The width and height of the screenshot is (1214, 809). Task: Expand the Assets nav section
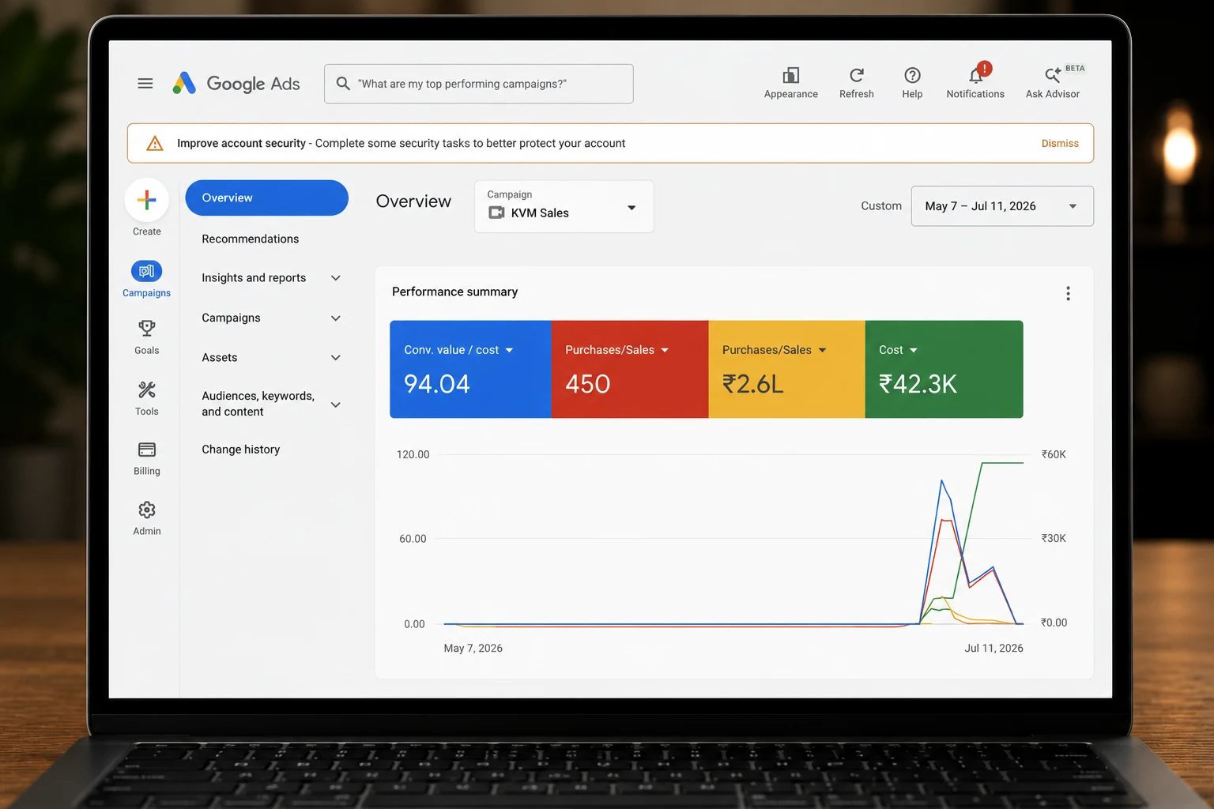coord(336,358)
